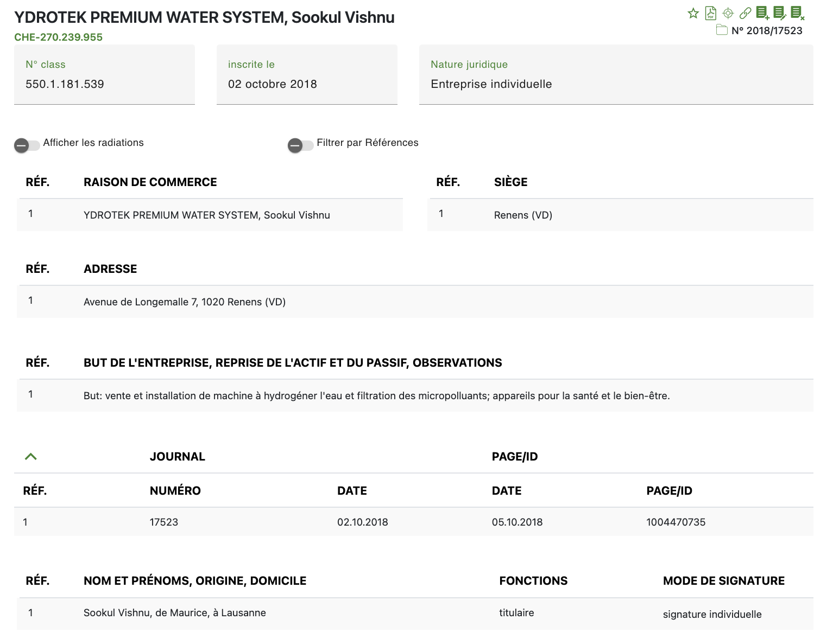Toggle Afficher les radiations switch
This screenshot has height=639, width=833.
pyautogui.click(x=27, y=145)
